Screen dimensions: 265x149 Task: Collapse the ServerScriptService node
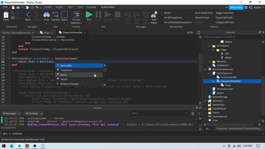tap(205, 70)
